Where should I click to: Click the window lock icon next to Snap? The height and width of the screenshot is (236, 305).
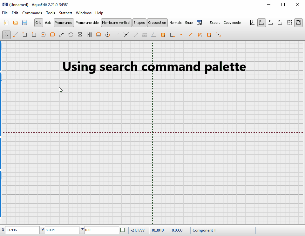point(199,23)
